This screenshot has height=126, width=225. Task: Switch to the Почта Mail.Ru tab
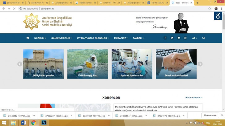coord(158,3)
